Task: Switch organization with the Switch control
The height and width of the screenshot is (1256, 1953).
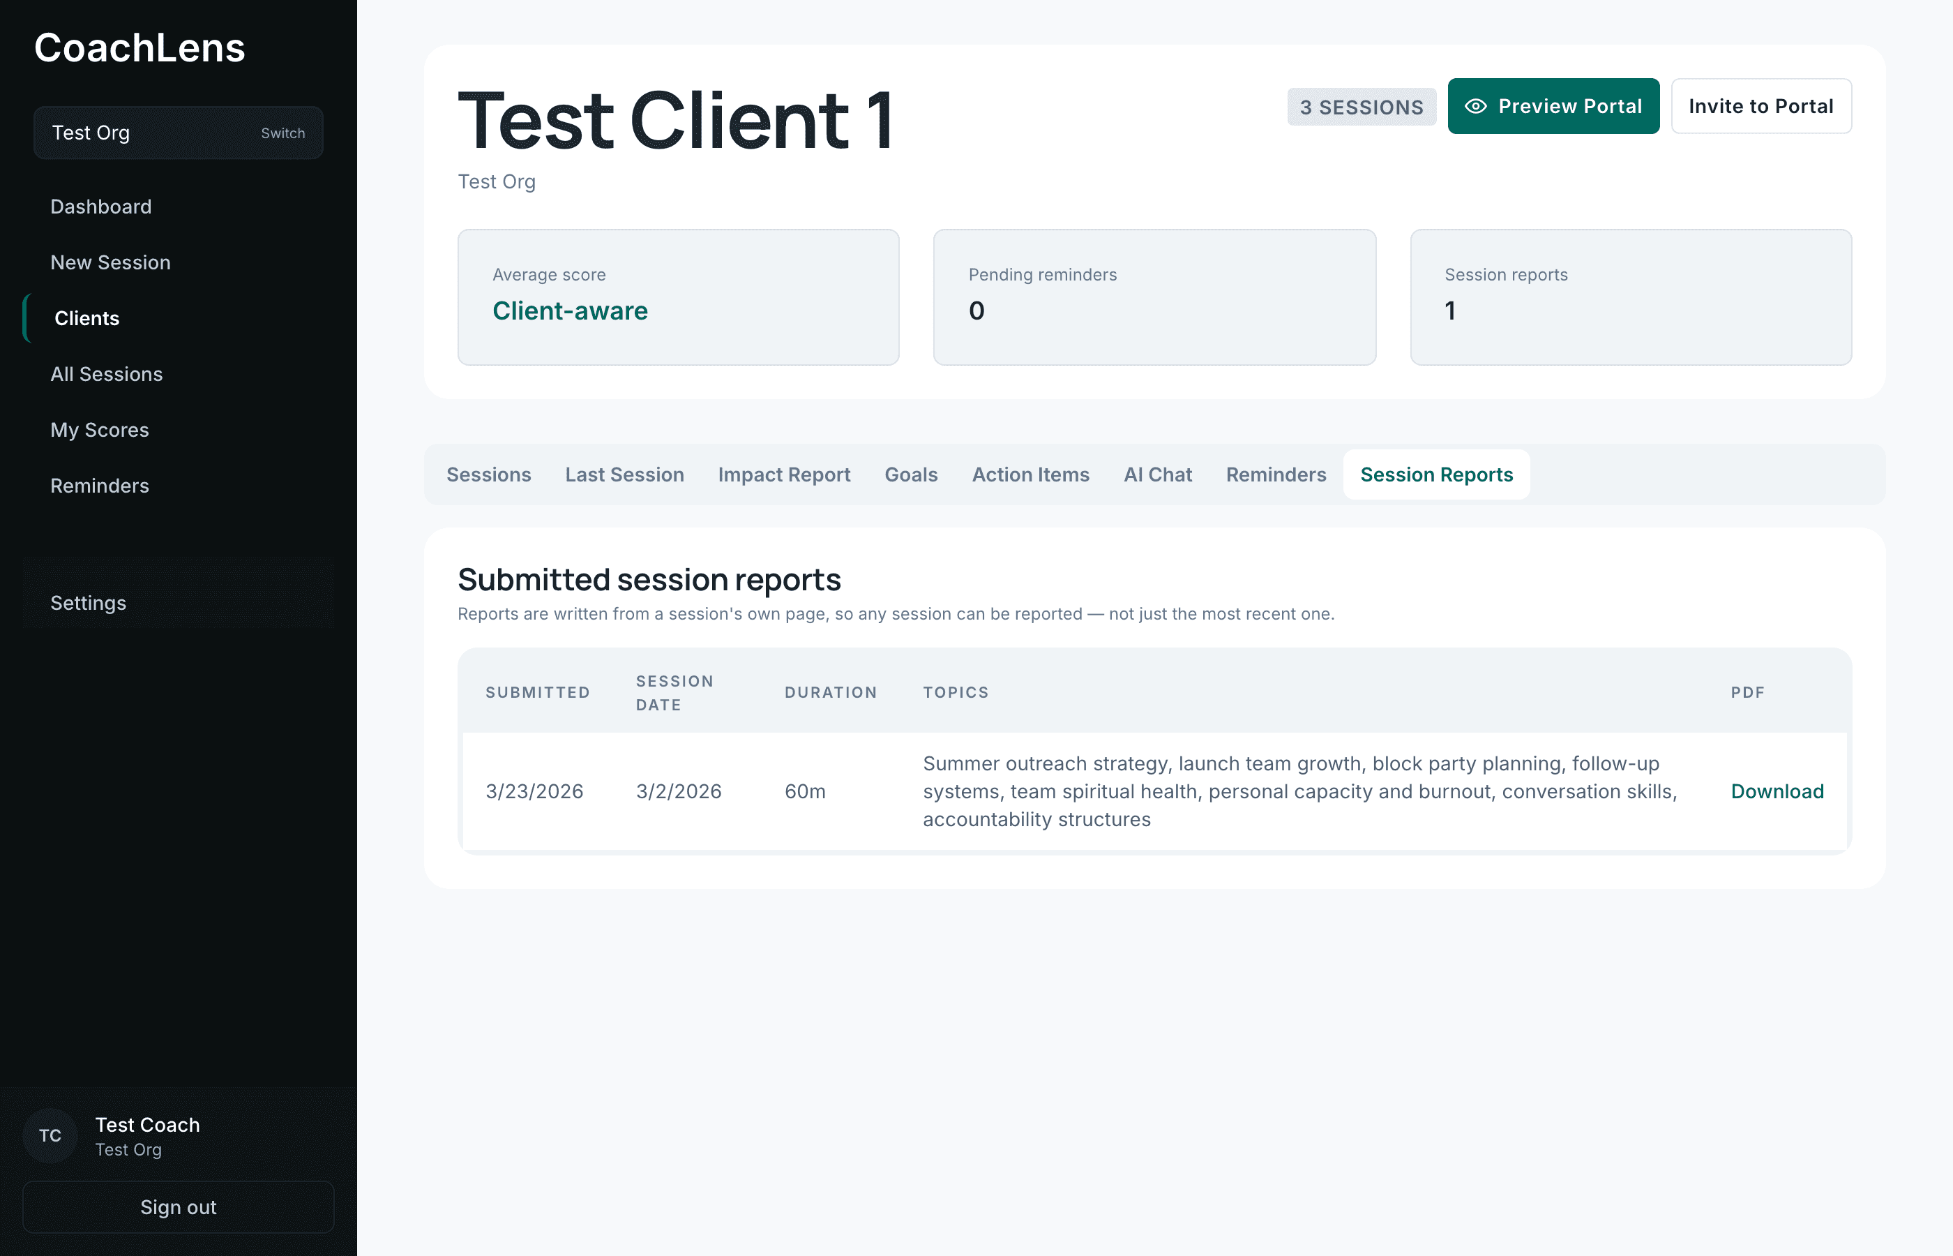Action: coord(283,133)
